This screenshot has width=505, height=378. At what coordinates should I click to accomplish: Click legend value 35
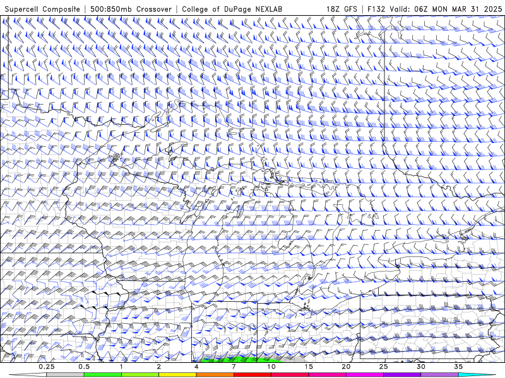tap(458, 367)
